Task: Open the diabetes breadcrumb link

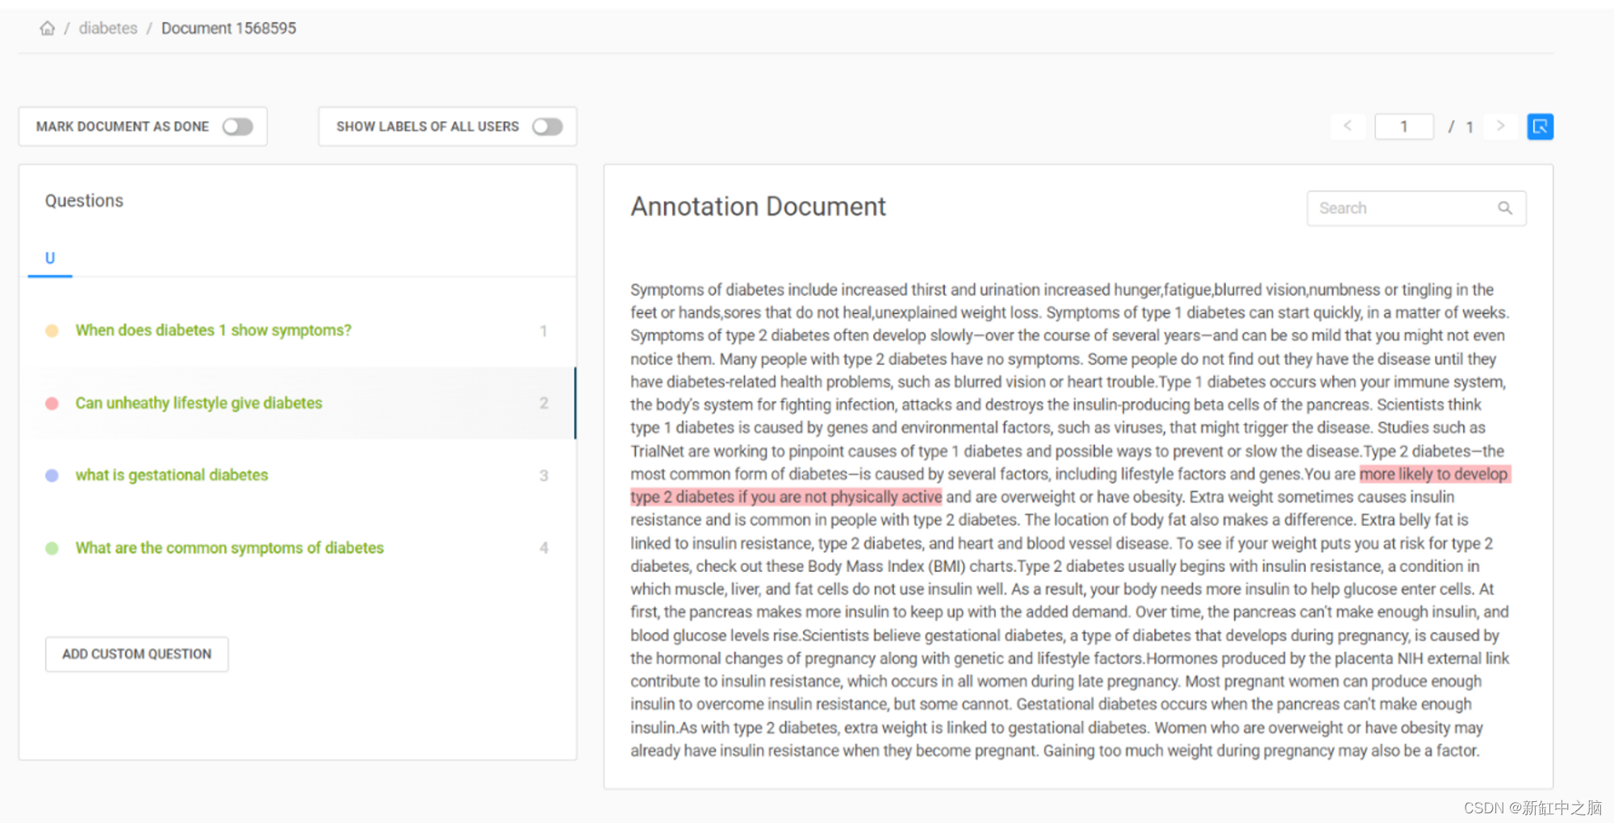Action: (x=108, y=28)
